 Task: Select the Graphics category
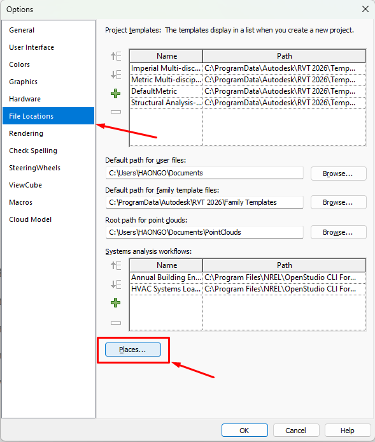pyautogui.click(x=48, y=82)
